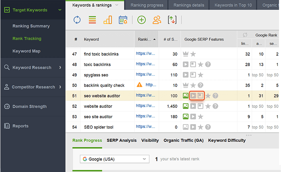Click the Google Rank refresh icon in header

[x=245, y=35]
